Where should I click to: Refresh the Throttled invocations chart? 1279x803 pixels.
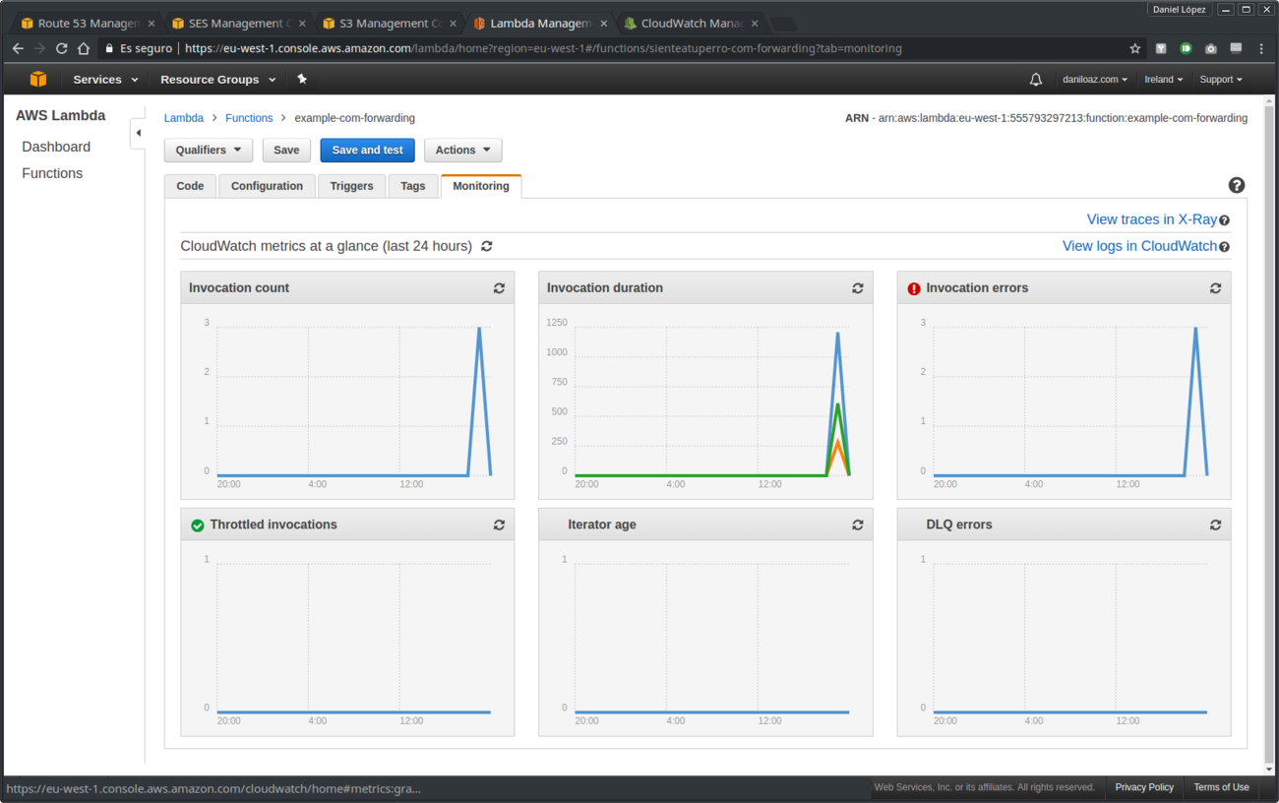click(499, 525)
